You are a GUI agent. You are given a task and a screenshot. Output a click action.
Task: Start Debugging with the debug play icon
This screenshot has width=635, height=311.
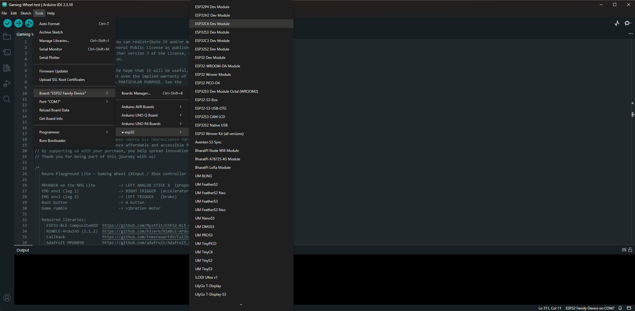coord(29,23)
